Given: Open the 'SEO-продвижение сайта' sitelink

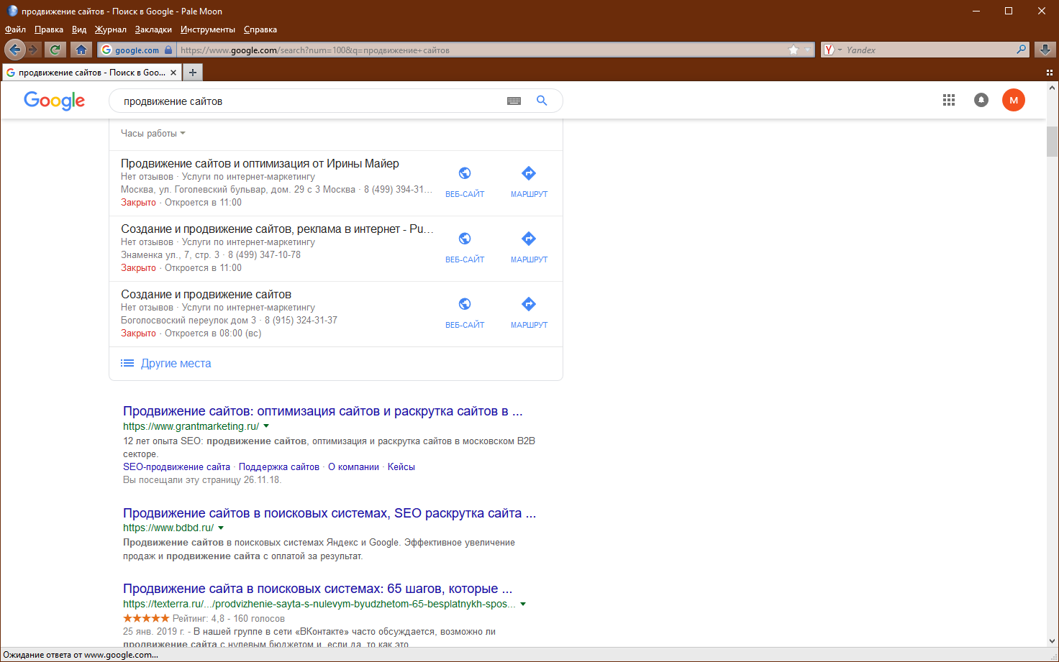Looking at the screenshot, I should click(x=176, y=467).
